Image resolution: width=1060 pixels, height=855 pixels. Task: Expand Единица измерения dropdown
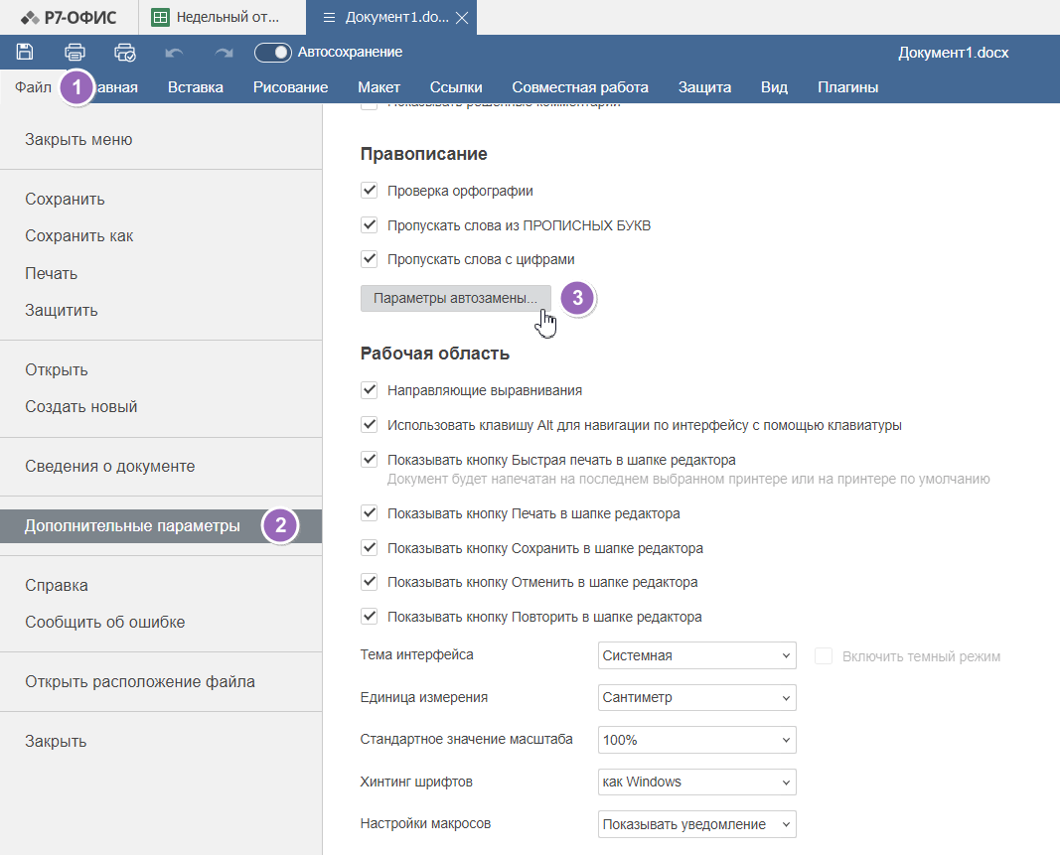coord(697,697)
